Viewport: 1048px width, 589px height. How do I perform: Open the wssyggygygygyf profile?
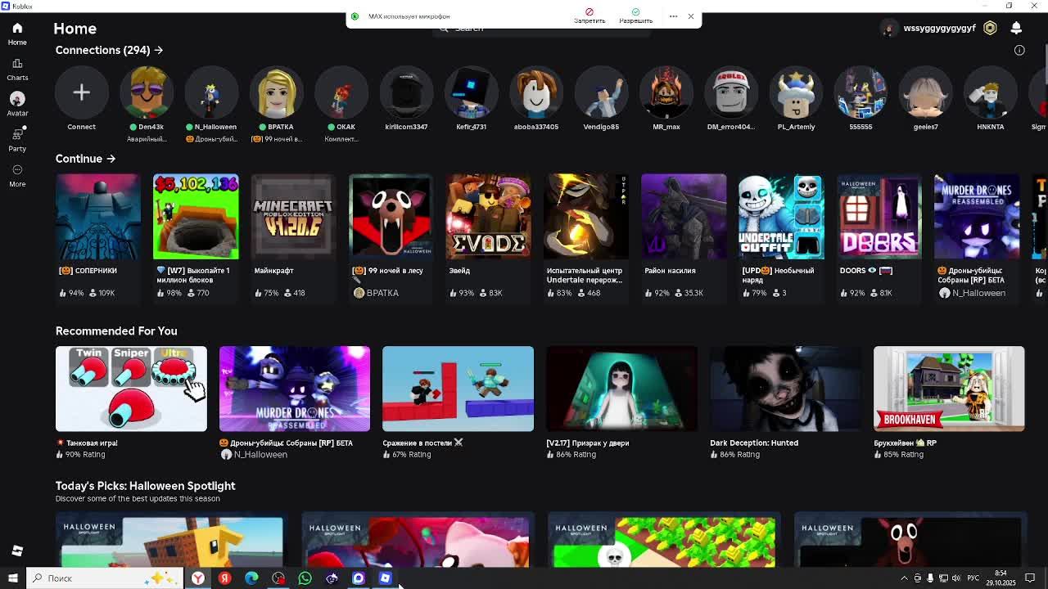point(928,28)
